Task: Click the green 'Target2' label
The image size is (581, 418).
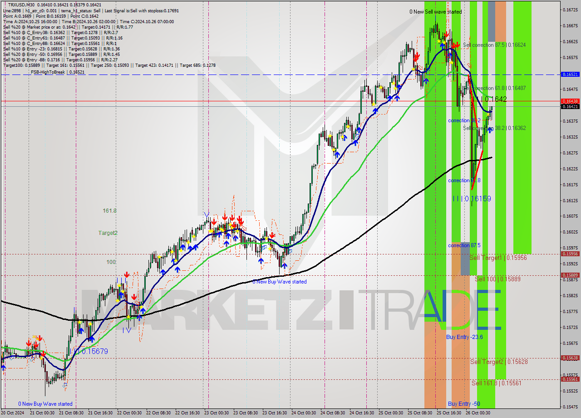Action: (x=108, y=233)
